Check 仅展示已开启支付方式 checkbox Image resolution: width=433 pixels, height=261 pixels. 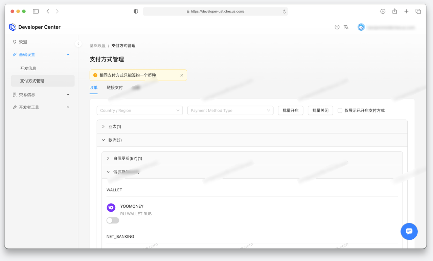(340, 111)
